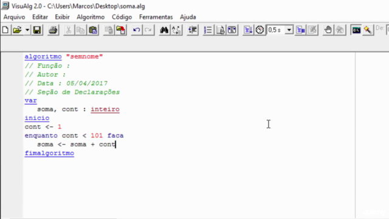This screenshot has width=389, height=219.
Task: Click the 'faca' keyword
Action: pyautogui.click(x=115, y=136)
